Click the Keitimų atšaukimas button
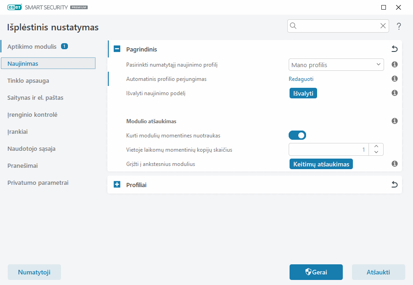The width and height of the screenshot is (413, 285). tap(321, 164)
